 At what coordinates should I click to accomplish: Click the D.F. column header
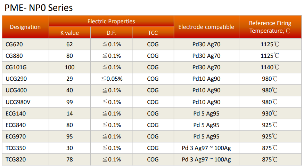111,33
